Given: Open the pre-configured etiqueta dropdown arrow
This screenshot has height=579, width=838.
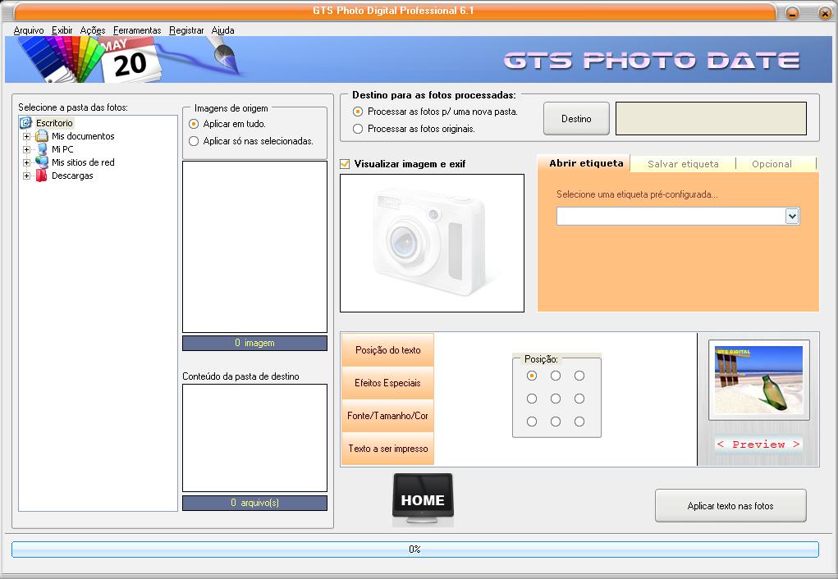Looking at the screenshot, I should coord(792,217).
